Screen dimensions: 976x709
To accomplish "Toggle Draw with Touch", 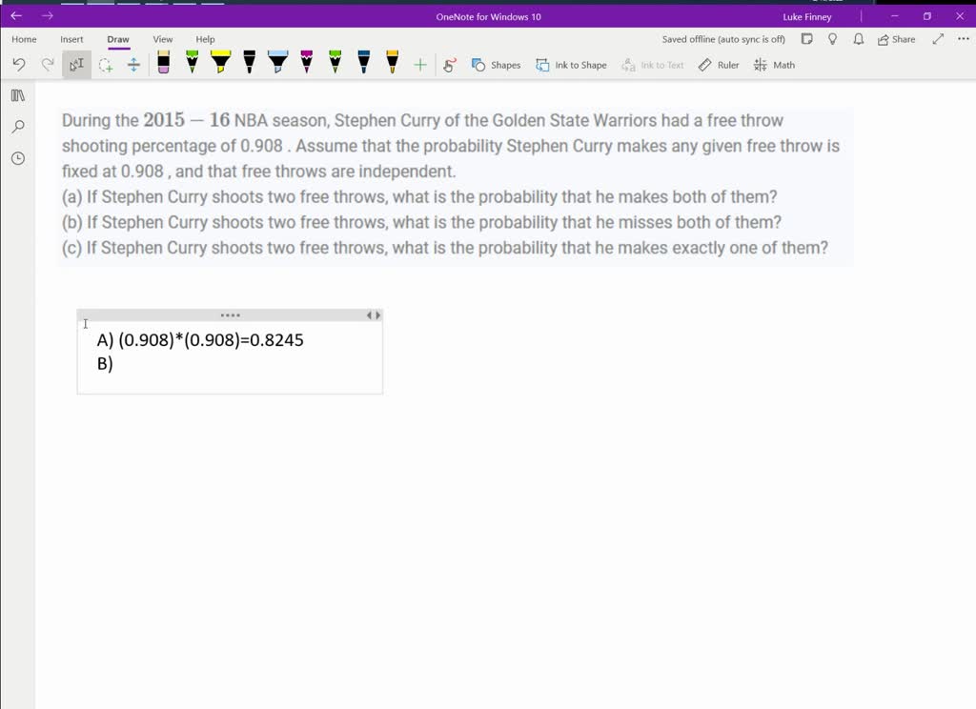I will pyautogui.click(x=450, y=65).
